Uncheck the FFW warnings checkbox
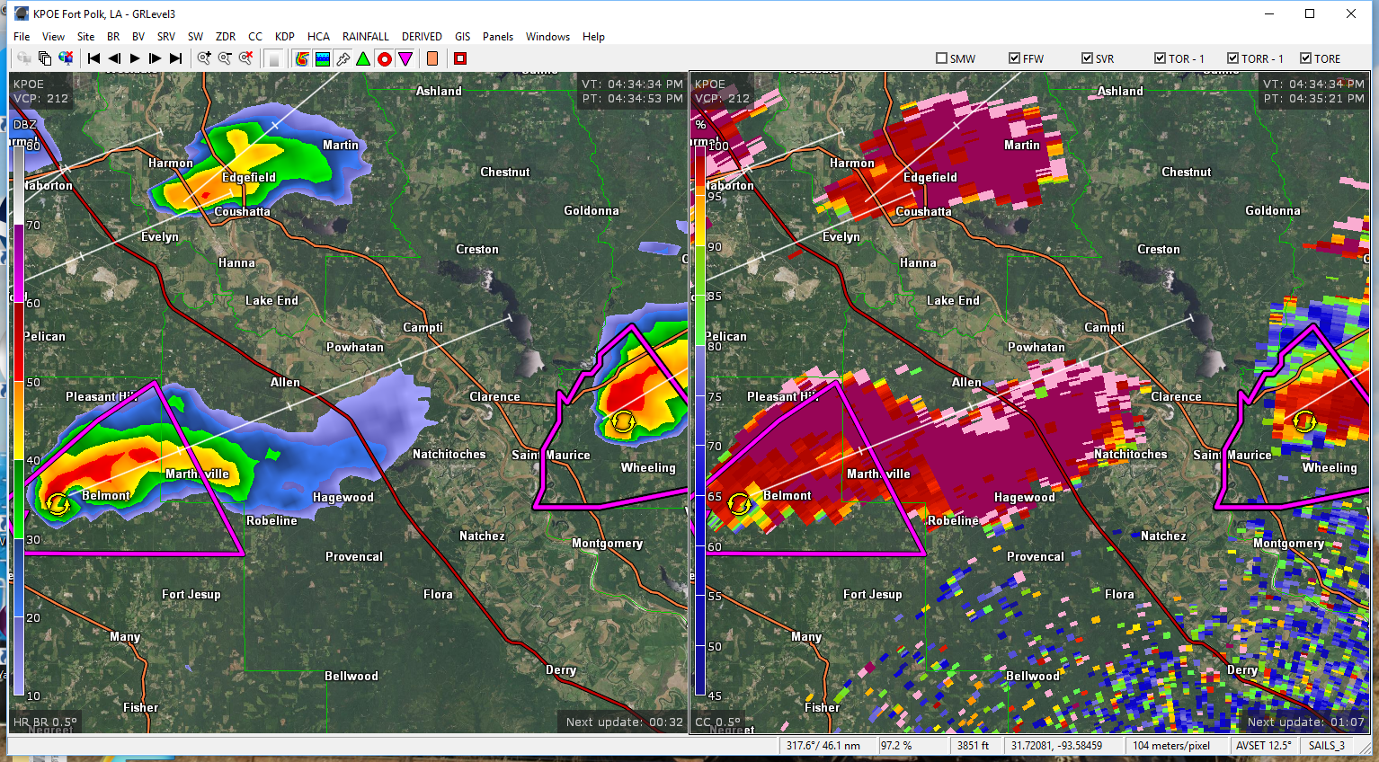This screenshot has width=1379, height=762. coord(1014,58)
